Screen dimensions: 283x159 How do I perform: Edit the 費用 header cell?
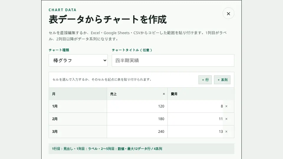coord(201,94)
